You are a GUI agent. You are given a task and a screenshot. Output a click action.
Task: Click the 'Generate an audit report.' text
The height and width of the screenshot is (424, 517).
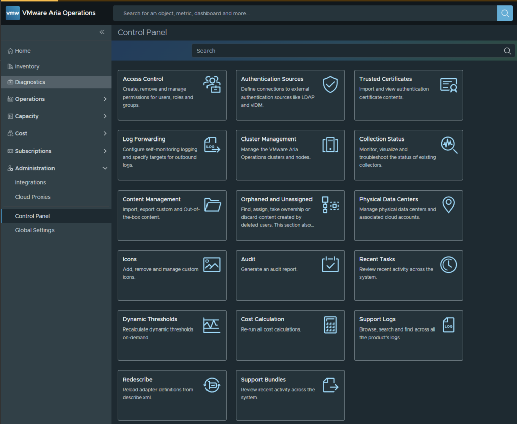point(270,269)
